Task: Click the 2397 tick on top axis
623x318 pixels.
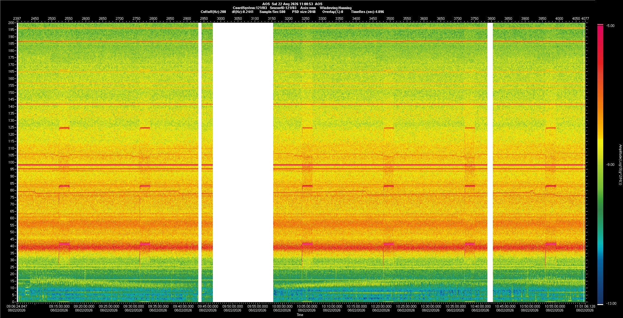Action: tap(17, 18)
